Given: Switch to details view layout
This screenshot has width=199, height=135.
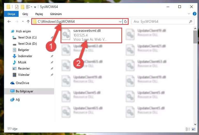Looking at the screenshot, I should [x=188, y=129].
